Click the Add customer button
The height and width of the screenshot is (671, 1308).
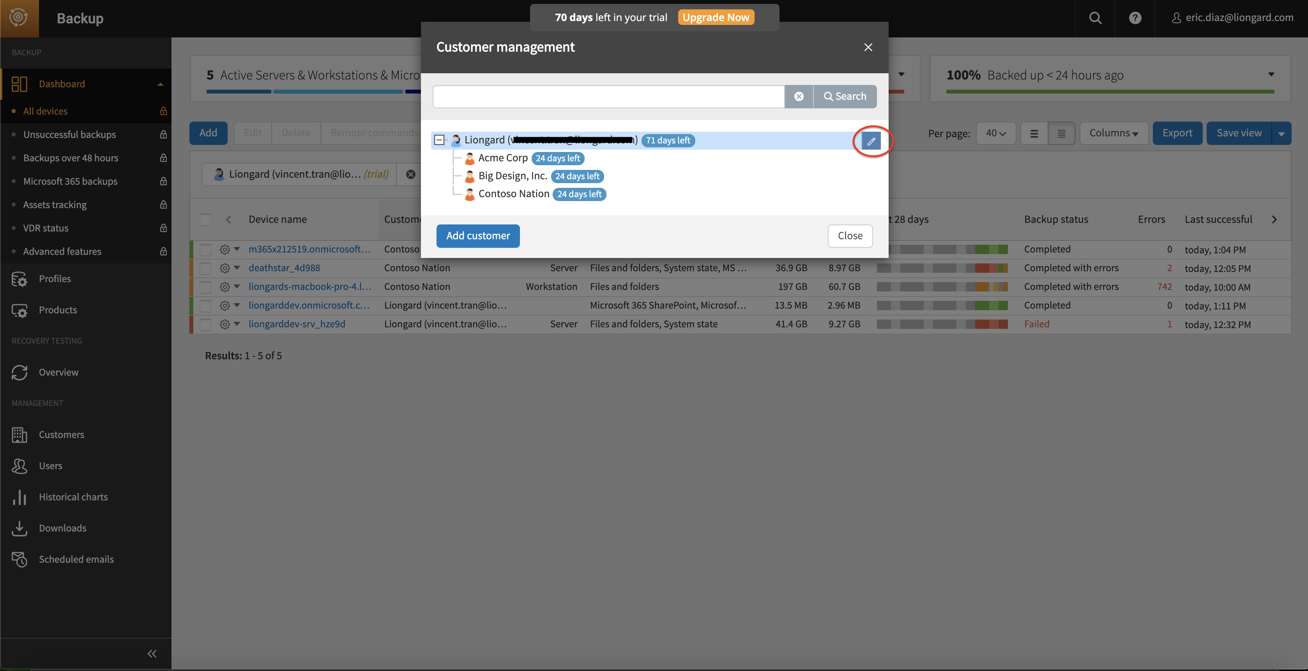point(478,236)
